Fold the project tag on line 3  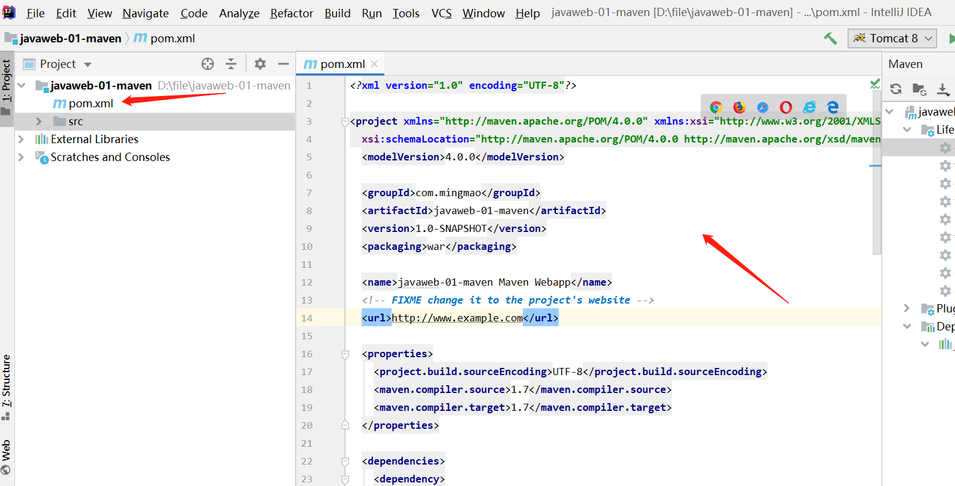tap(345, 122)
